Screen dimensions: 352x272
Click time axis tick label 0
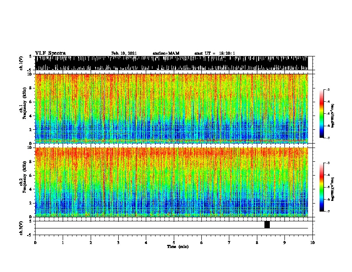tap(35, 243)
